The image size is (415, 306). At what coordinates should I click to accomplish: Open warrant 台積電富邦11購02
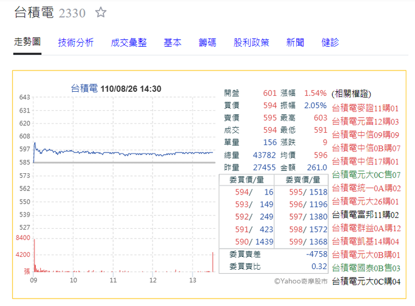click(365, 215)
